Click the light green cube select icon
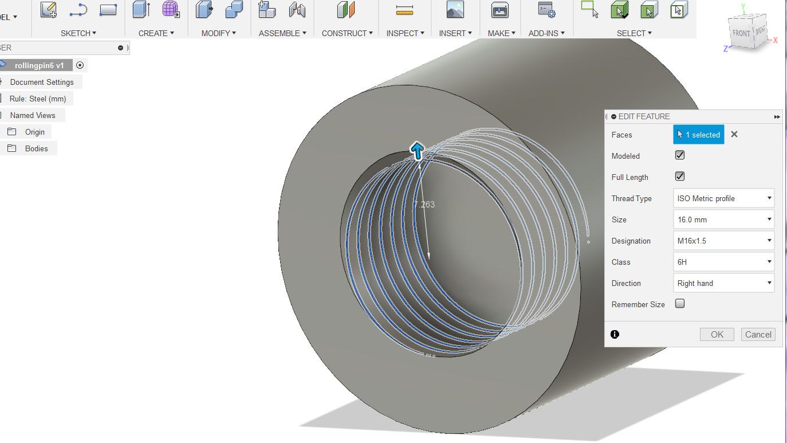The width and height of the screenshot is (787, 443). pyautogui.click(x=649, y=10)
